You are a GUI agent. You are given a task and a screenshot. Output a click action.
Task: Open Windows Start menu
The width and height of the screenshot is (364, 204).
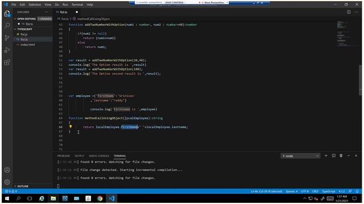7,198
